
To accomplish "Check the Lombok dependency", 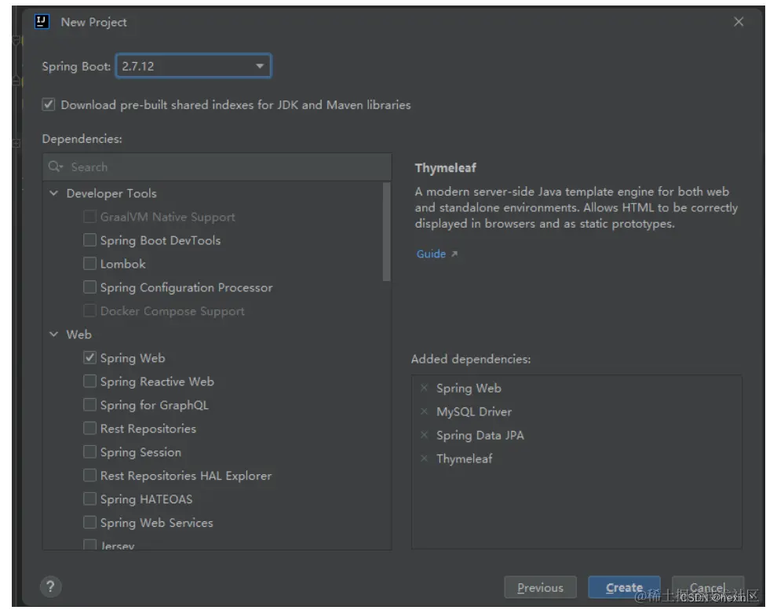I will pos(89,264).
